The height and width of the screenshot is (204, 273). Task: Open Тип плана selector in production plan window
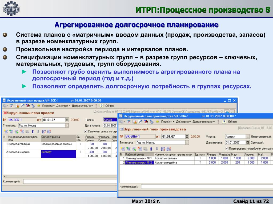(187, 143)
